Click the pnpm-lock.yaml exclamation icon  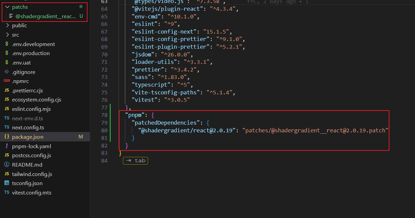[6, 146]
